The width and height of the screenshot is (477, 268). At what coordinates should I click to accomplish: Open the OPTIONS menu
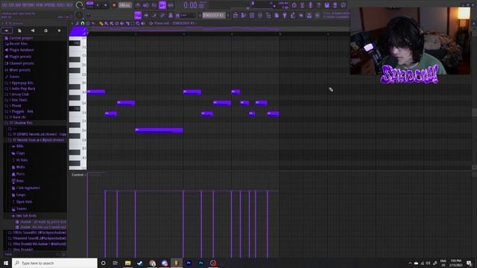(x=50, y=5)
